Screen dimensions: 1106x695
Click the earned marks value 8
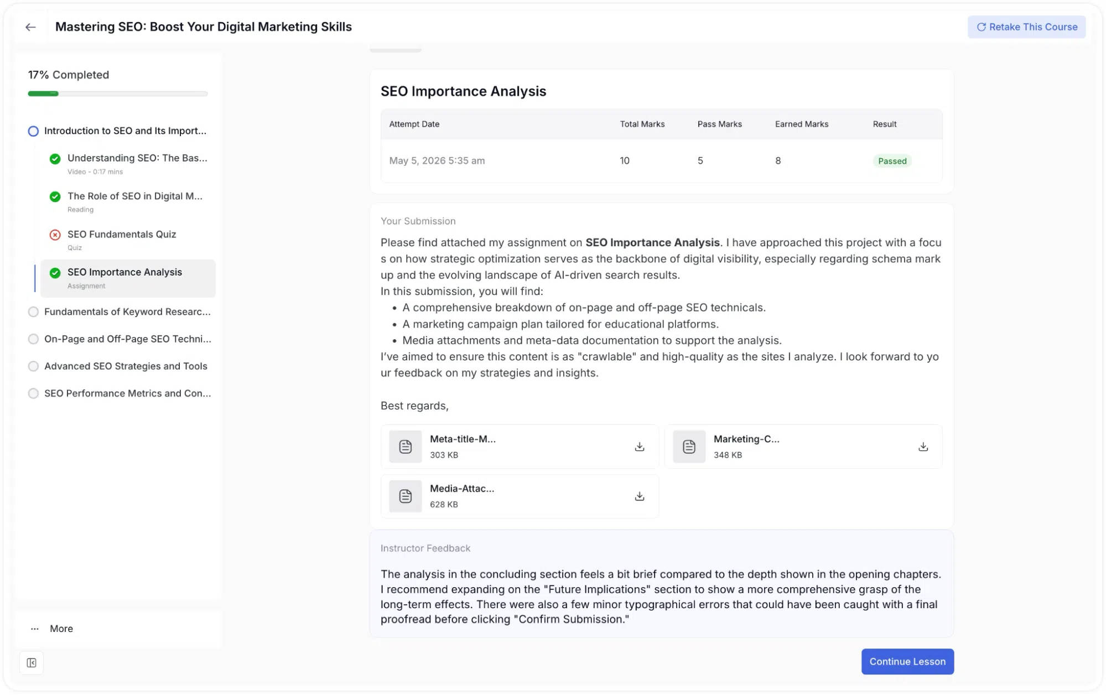[778, 160]
